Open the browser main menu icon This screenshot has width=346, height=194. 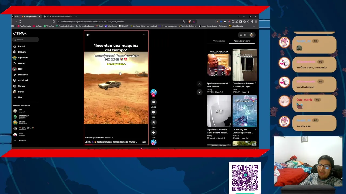(x=256, y=22)
